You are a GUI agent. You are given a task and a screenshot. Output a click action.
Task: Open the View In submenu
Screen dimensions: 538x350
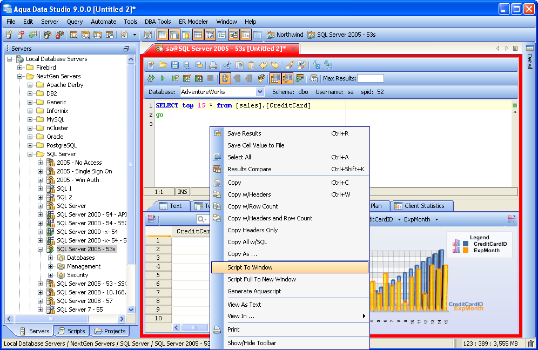pos(290,316)
